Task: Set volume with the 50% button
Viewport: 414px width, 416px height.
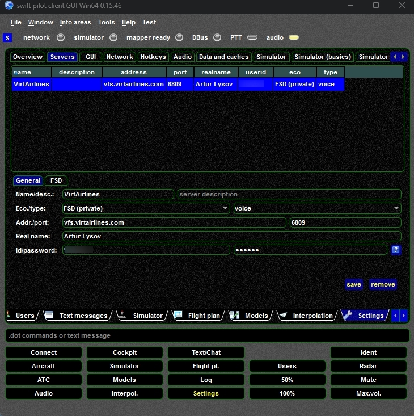Action: tap(287, 380)
